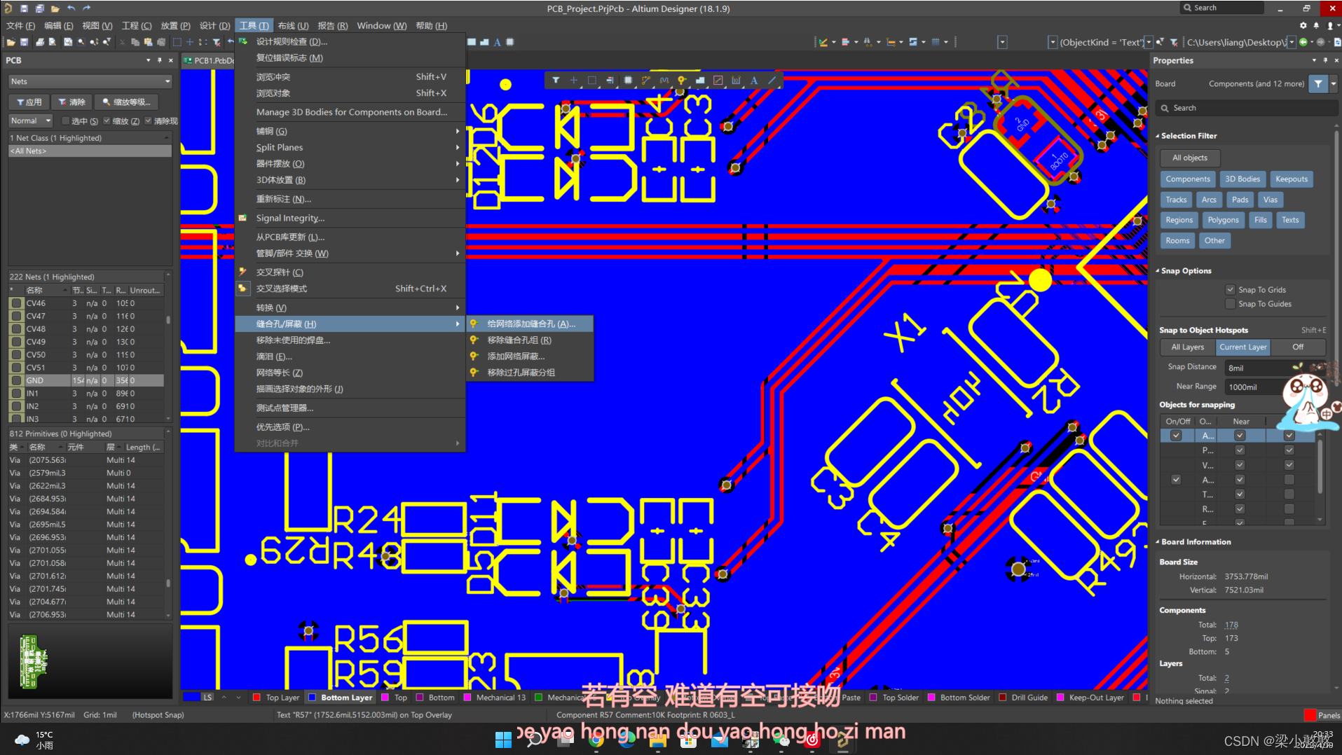Toggle the 选中 (S) checkbox in PCB panel
Screen dimensions: 1342x755
point(66,121)
